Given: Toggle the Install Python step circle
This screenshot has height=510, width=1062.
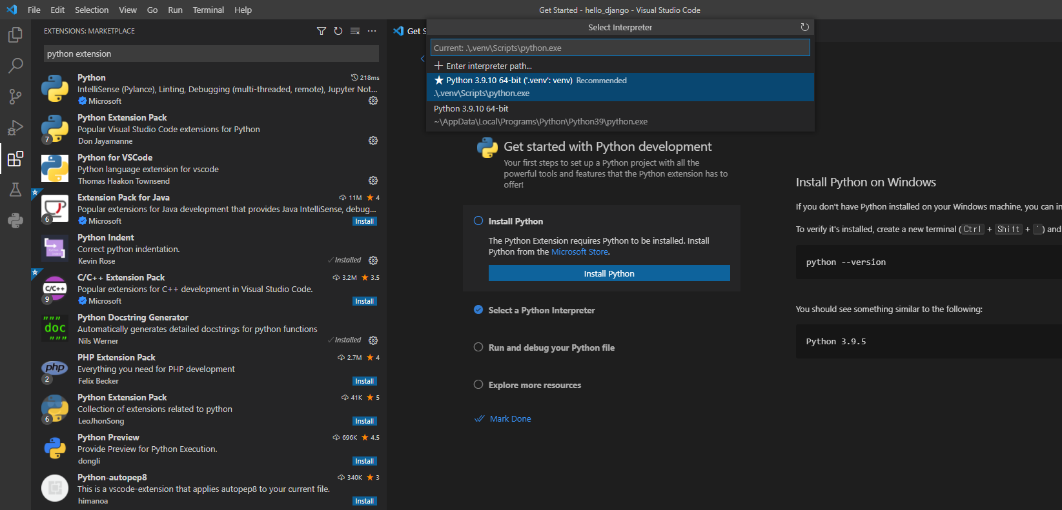Looking at the screenshot, I should (478, 221).
